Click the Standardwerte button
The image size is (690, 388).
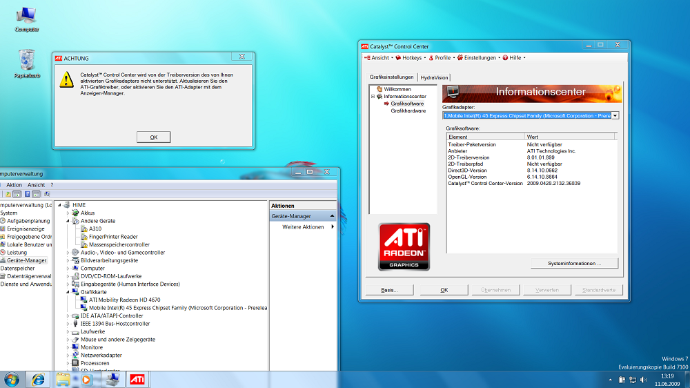tap(598, 290)
